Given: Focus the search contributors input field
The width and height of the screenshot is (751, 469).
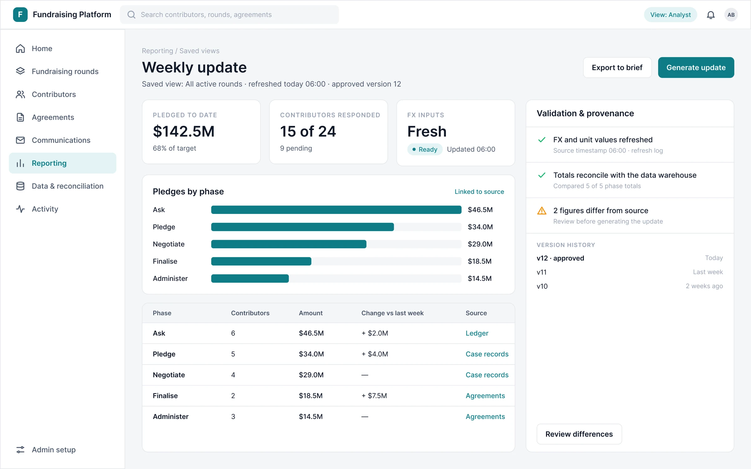Looking at the screenshot, I should coord(229,15).
